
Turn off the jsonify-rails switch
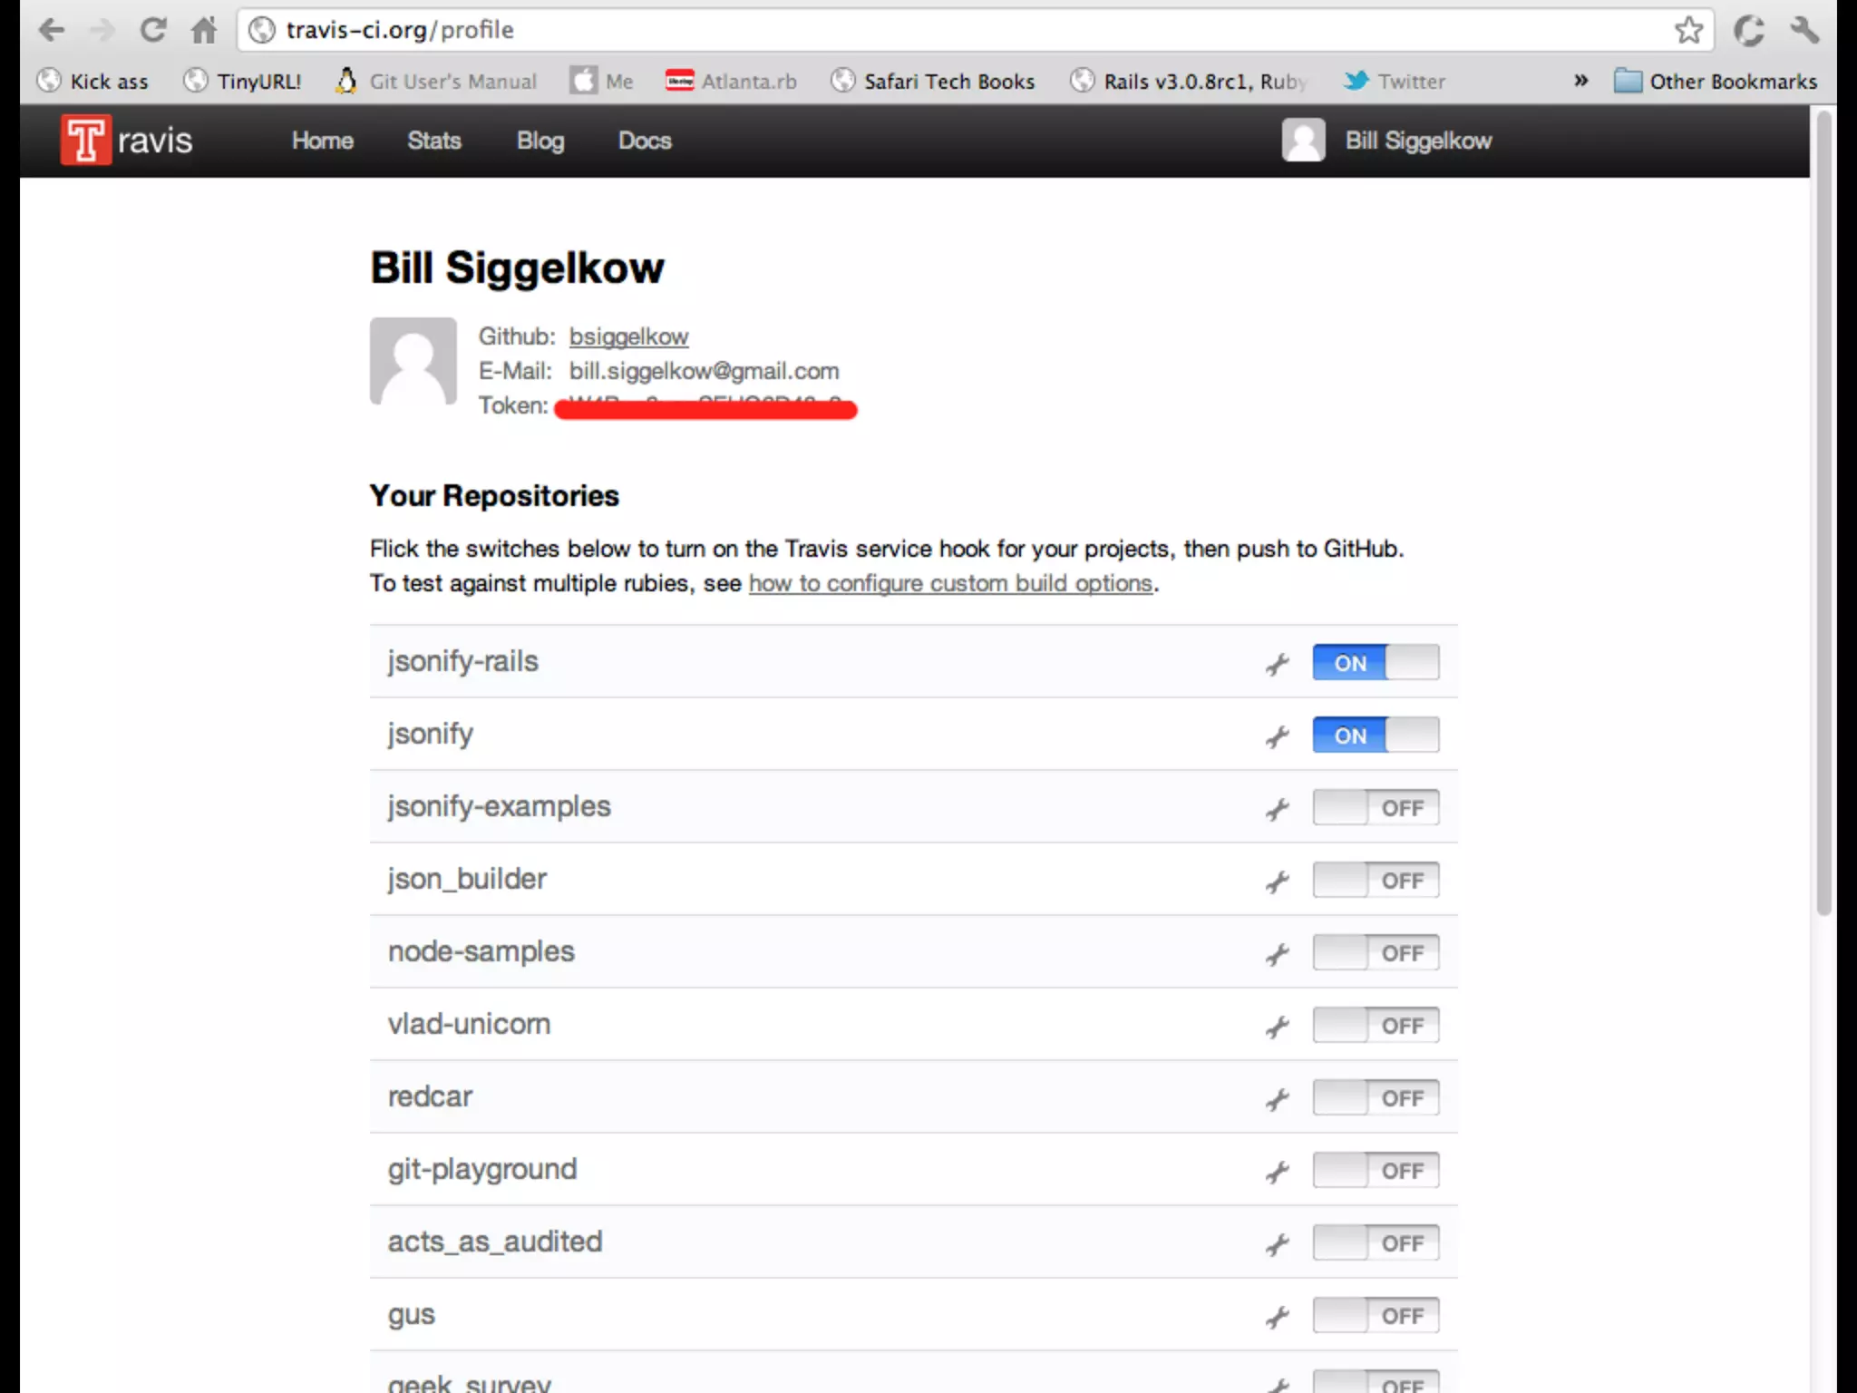1376,663
